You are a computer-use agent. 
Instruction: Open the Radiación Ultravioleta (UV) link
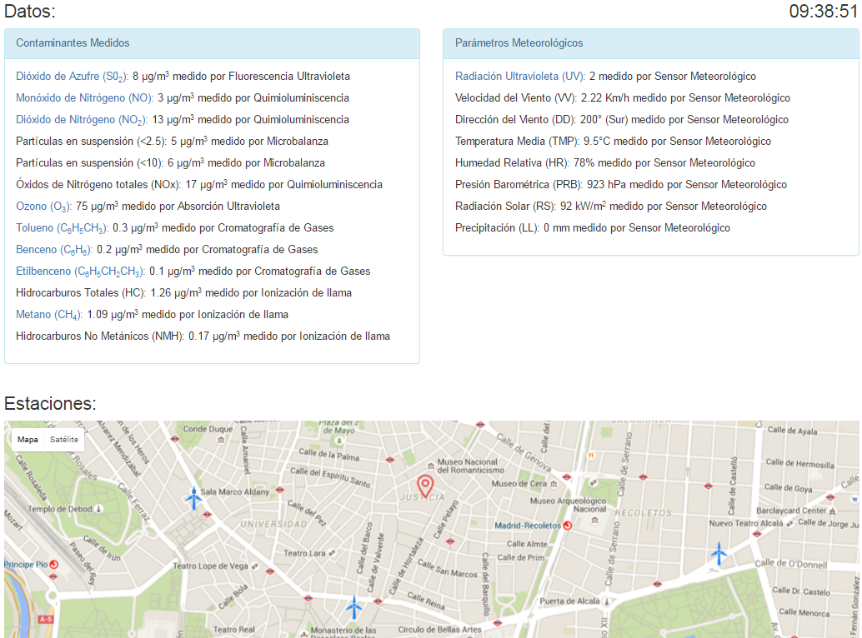tap(519, 77)
